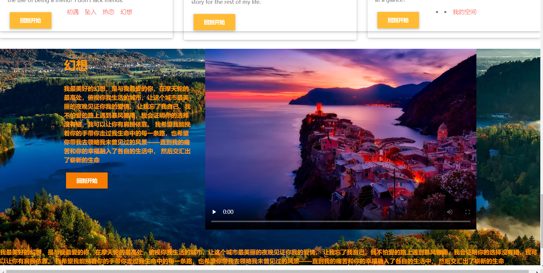Play the video
The image size is (543, 273).
pos(214,212)
